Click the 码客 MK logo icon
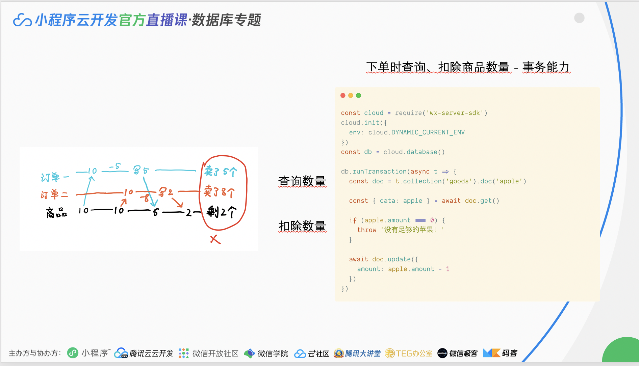The image size is (639, 366). pos(491,353)
